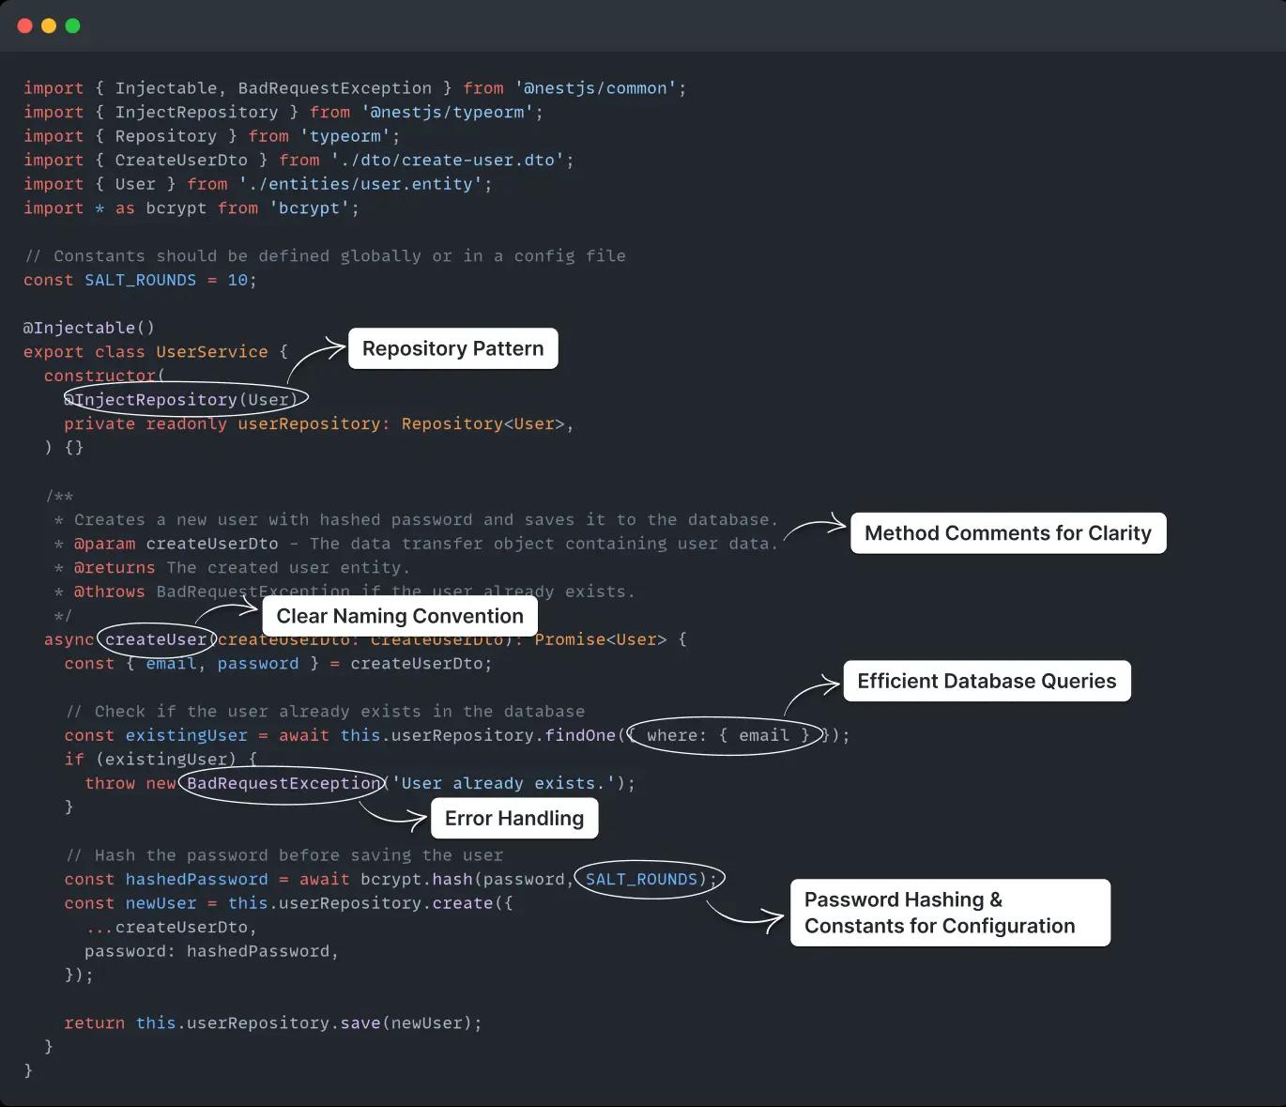Click the Error Handling annotation box
This screenshot has height=1107, width=1286.
pyautogui.click(x=513, y=818)
